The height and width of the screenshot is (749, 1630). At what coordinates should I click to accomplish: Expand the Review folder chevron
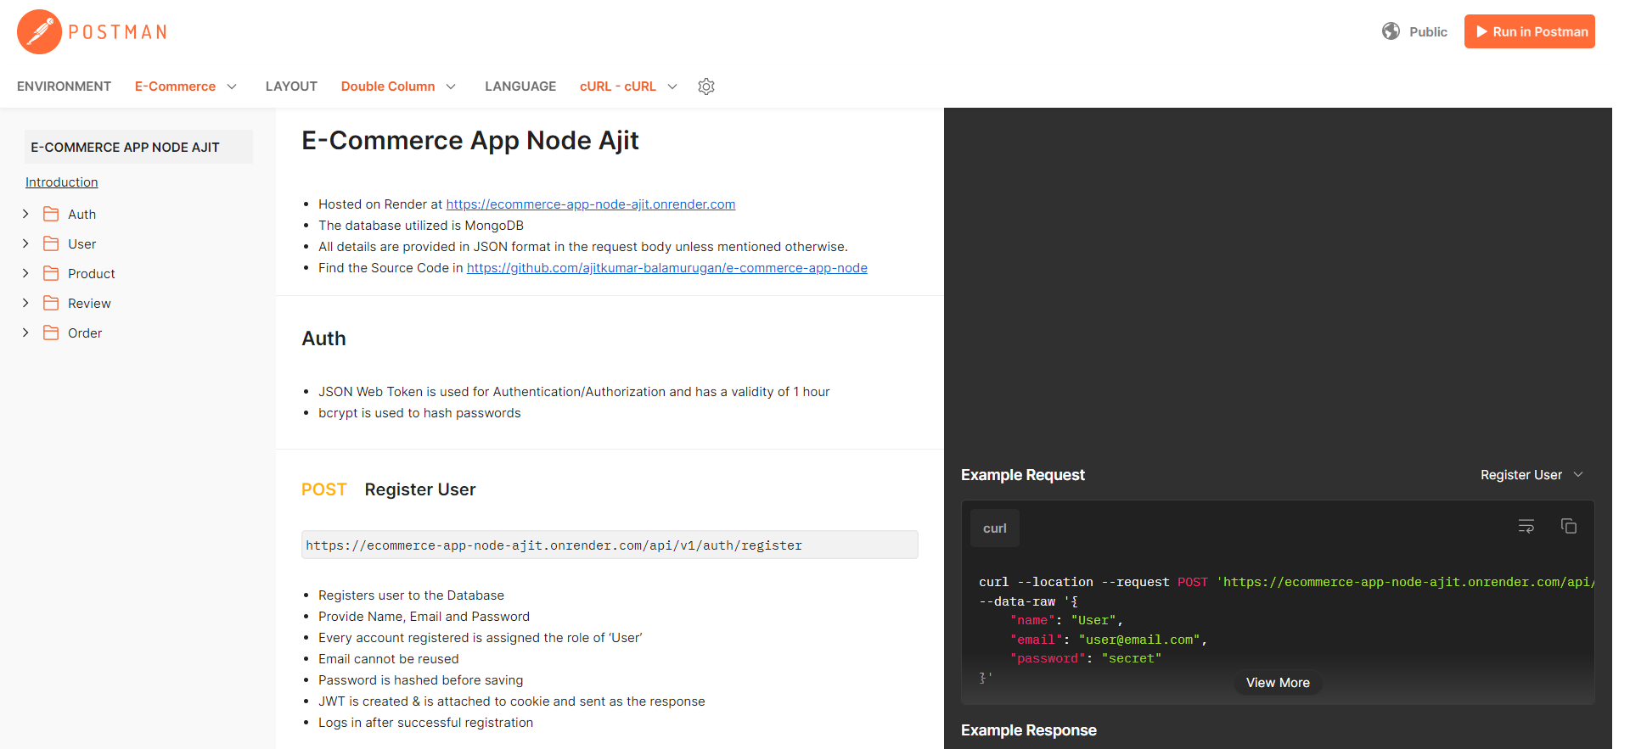[x=25, y=303]
